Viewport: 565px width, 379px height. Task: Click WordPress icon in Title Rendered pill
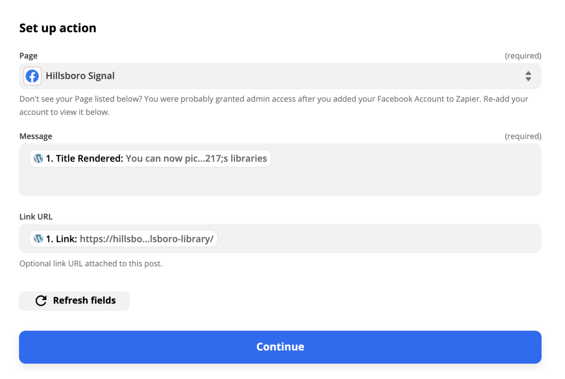click(x=38, y=159)
